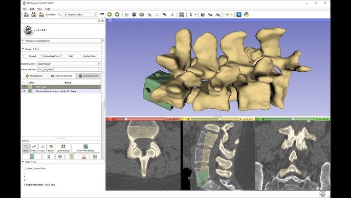Open the Modules selector combo box
351x198 pixels.
pos(80,14)
